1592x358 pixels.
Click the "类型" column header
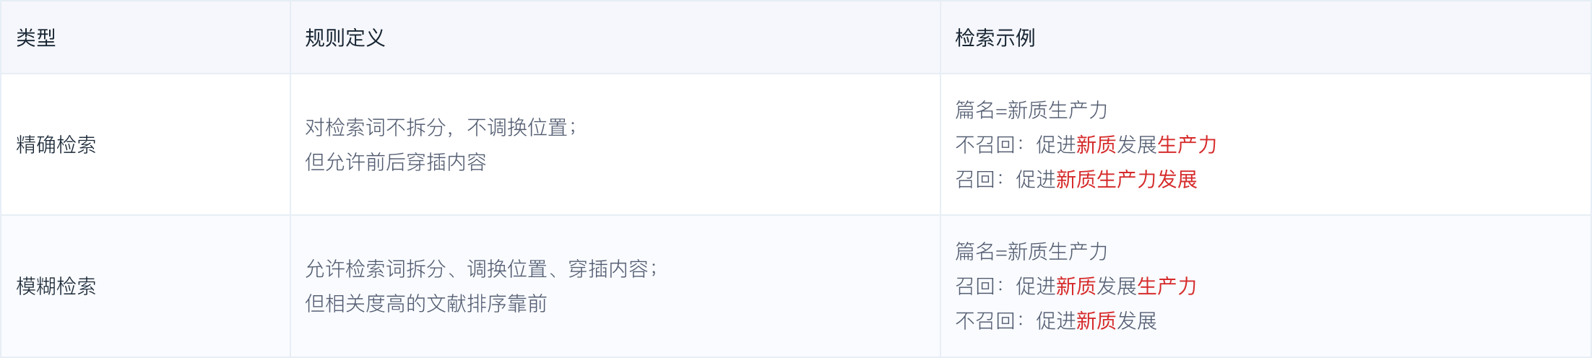pos(36,38)
